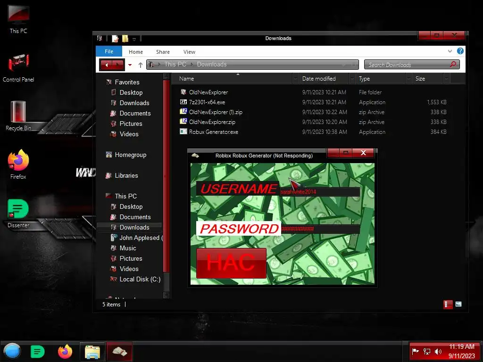Viewport: 483px width, 362px height.
Task: Open the Share ribbon tab
Action: point(163,52)
